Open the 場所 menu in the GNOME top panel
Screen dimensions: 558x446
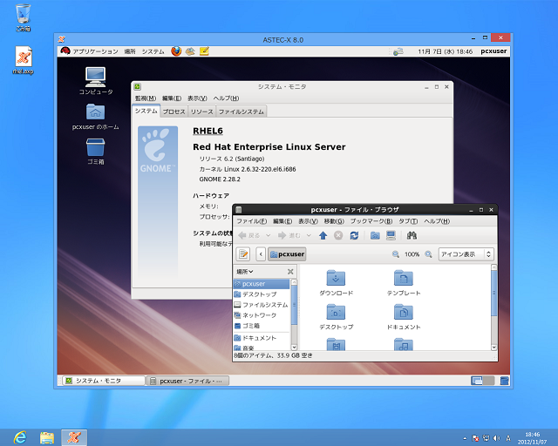130,51
